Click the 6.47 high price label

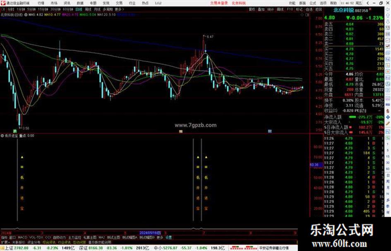(210, 37)
